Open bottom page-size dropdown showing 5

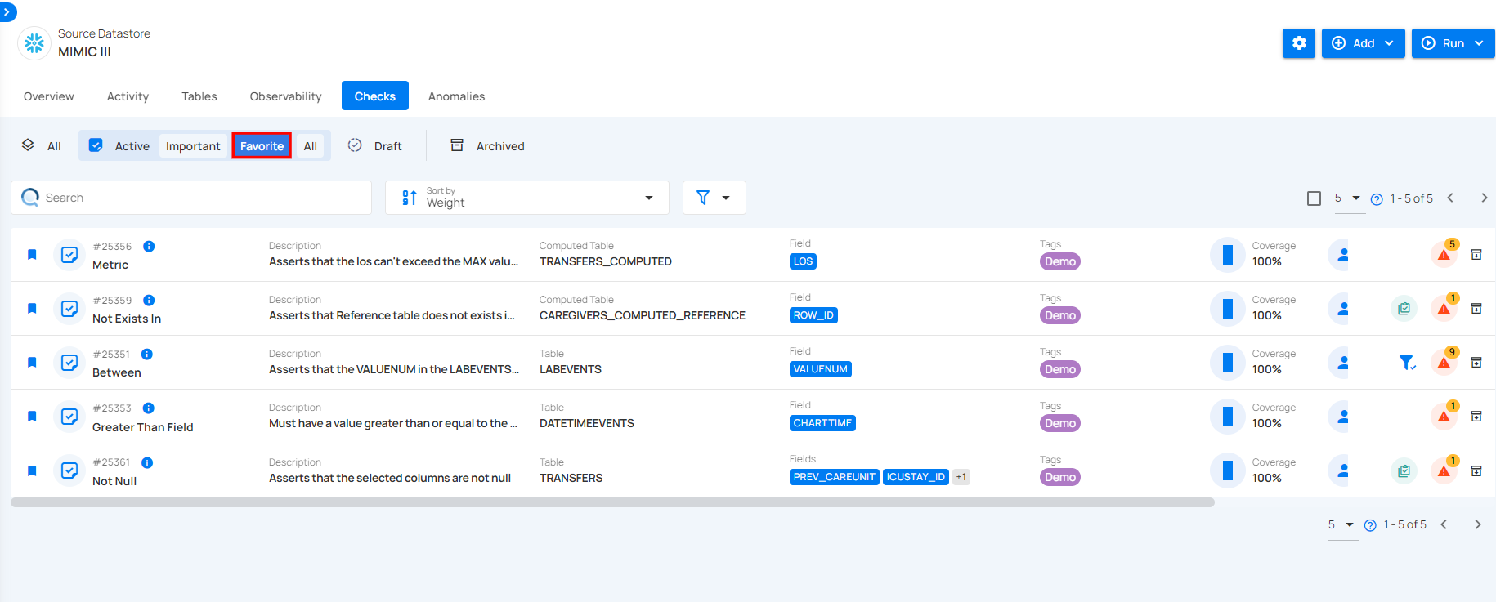[1341, 524]
